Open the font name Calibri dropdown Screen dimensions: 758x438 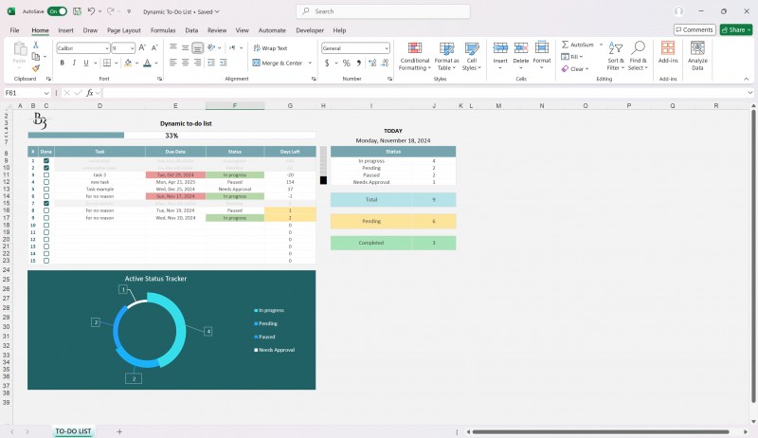point(107,48)
